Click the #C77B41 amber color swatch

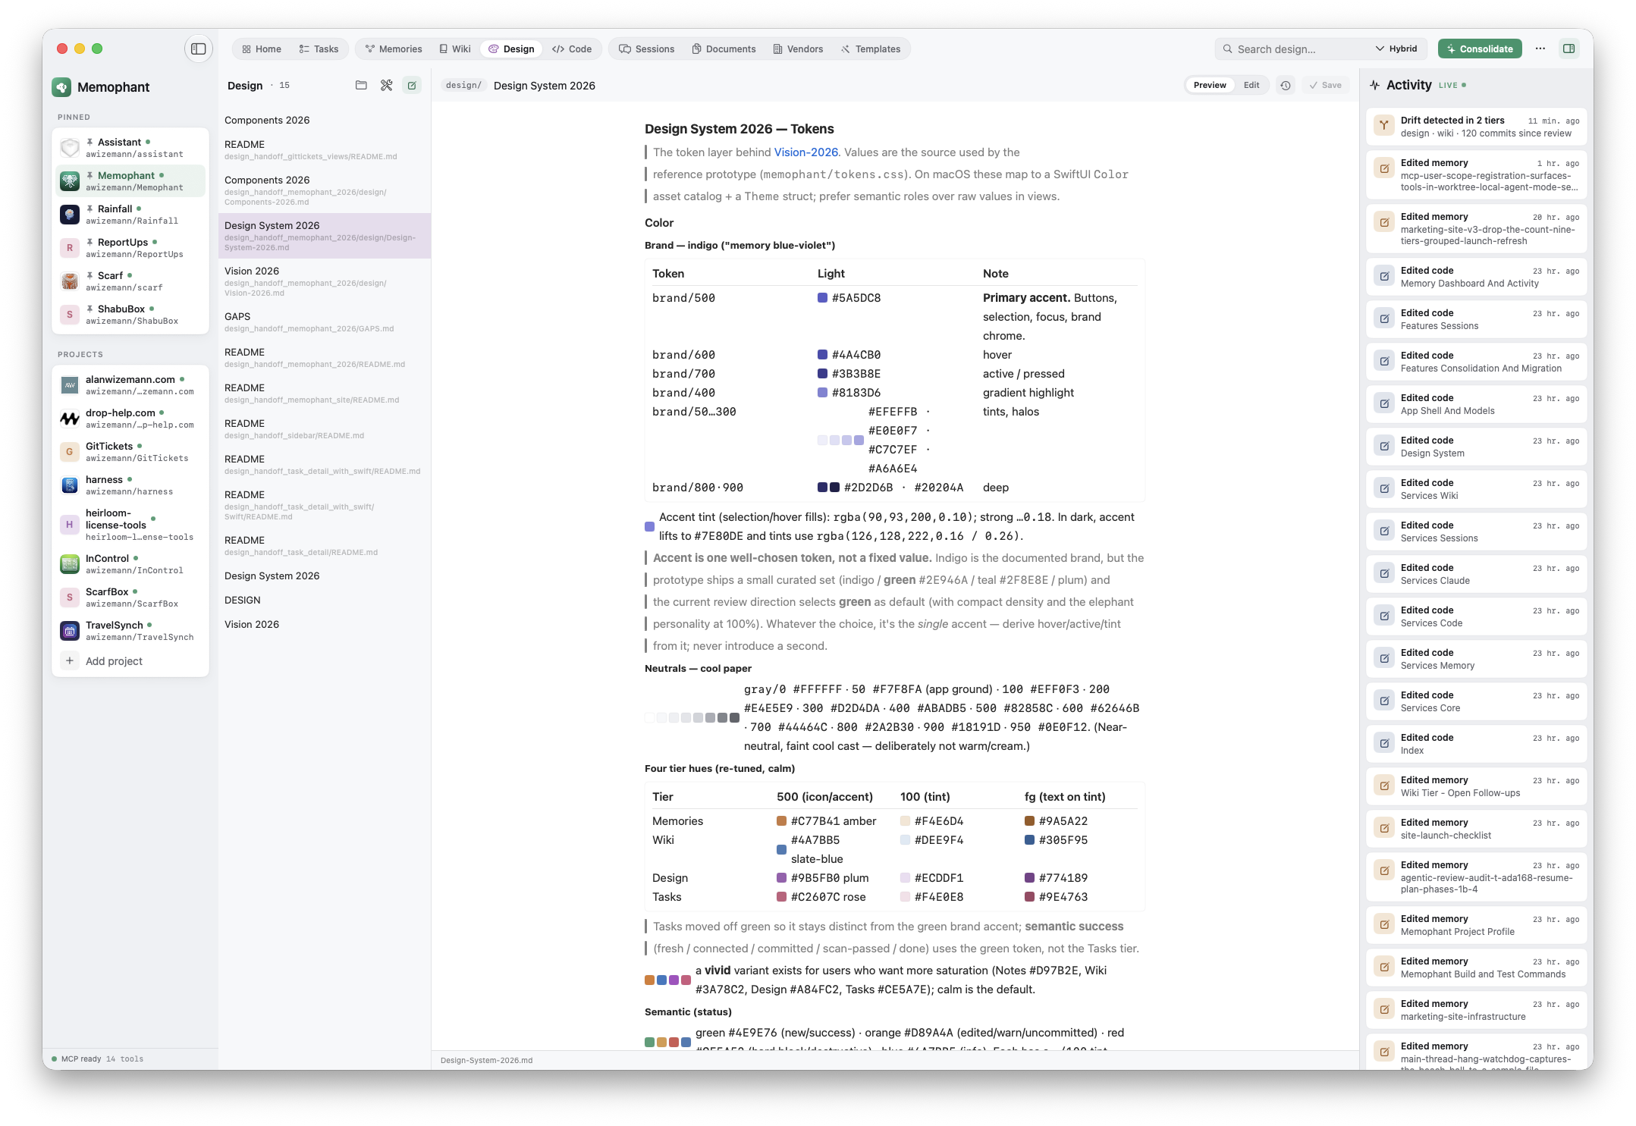[781, 821]
